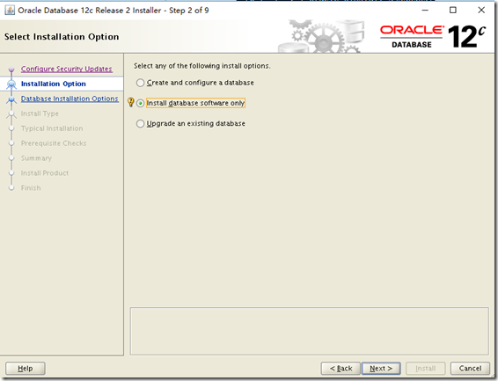Click the Java installer icon in title bar
Image resolution: width=498 pixels, height=381 pixels.
[x=10, y=11]
